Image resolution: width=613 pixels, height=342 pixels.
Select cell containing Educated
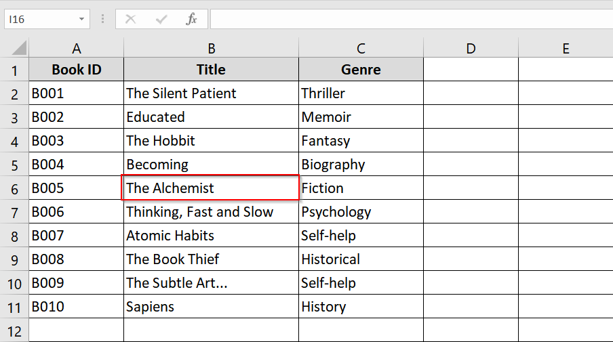click(x=211, y=117)
